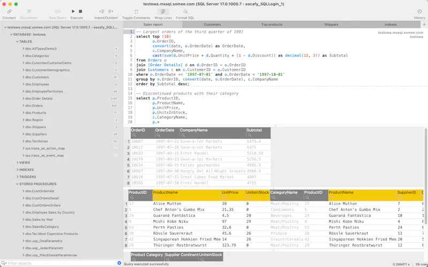Switch to the Top products tab

(x=272, y=25)
